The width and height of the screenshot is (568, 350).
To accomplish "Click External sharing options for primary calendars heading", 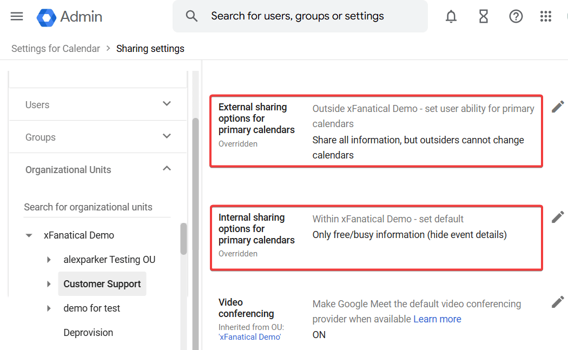I will [x=256, y=118].
